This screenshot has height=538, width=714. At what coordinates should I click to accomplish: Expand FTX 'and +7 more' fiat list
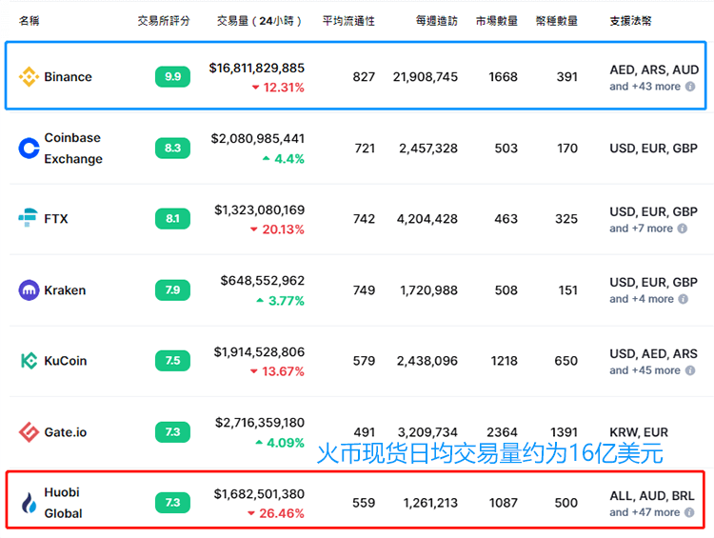click(641, 229)
